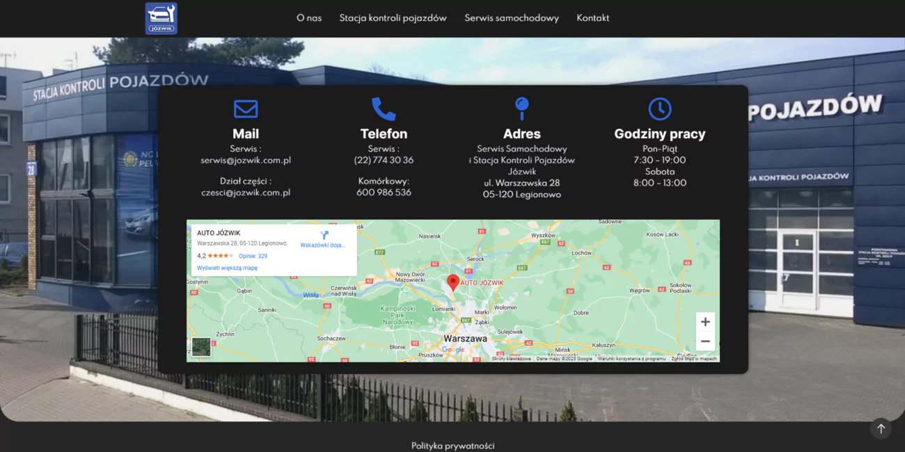Click the address line ul. Warszawska 28
This screenshot has width=905, height=452.
(521, 183)
